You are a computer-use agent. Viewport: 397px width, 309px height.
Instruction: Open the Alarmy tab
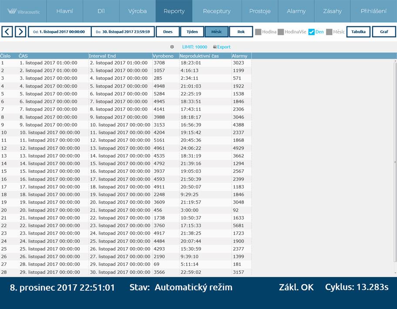(x=296, y=11)
